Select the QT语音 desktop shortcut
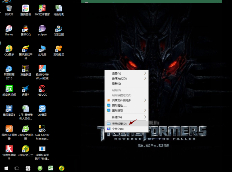 tap(42, 111)
